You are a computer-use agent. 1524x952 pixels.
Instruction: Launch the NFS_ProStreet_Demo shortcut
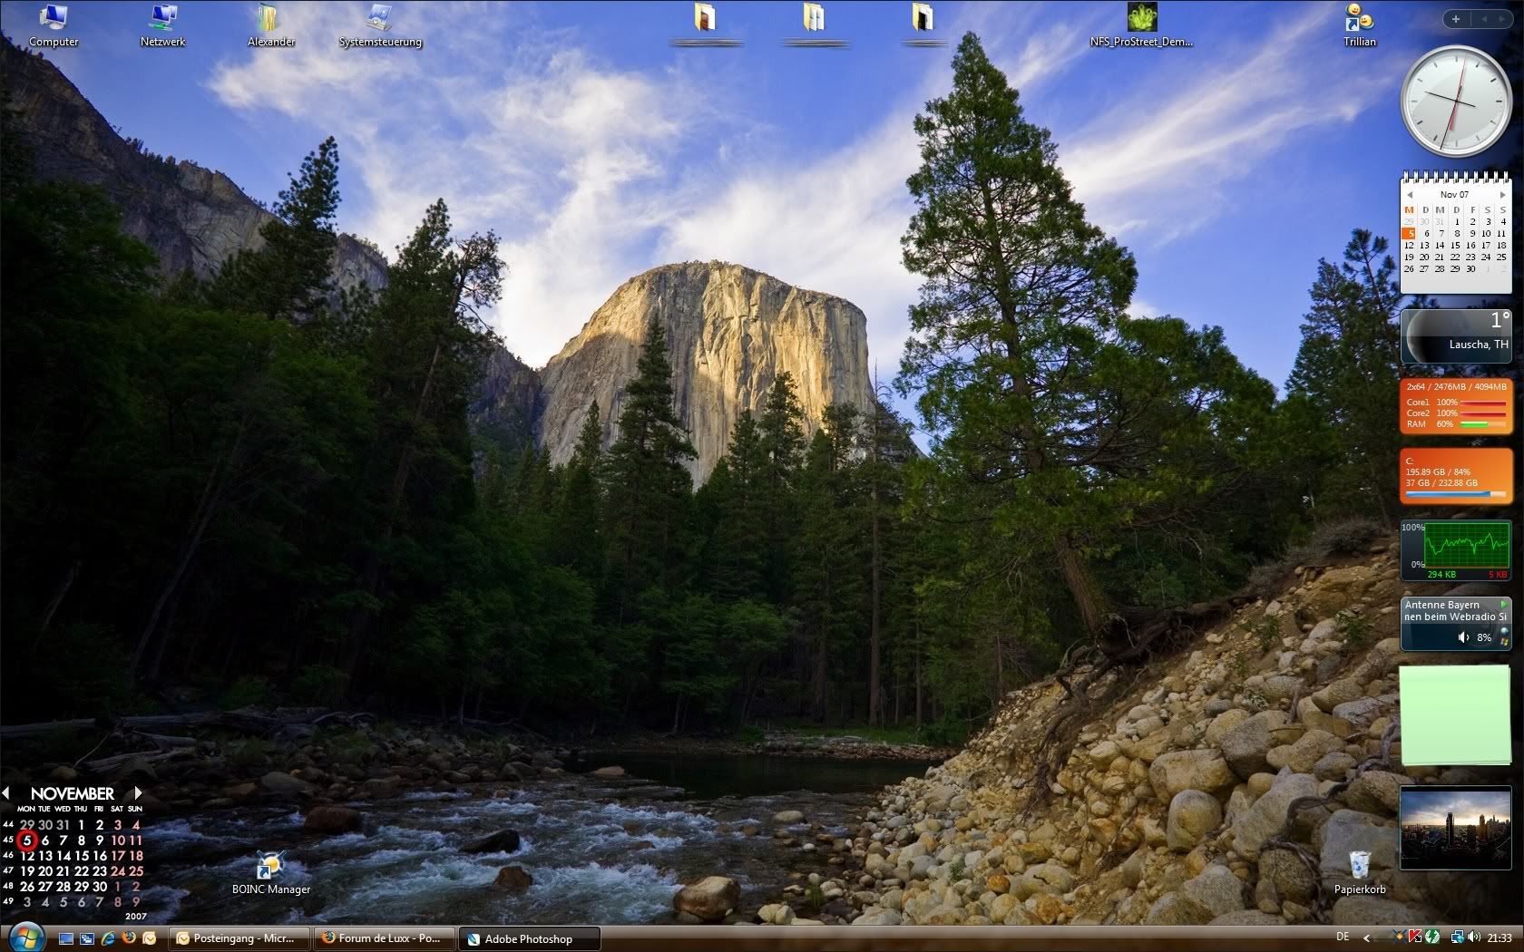(x=1141, y=24)
